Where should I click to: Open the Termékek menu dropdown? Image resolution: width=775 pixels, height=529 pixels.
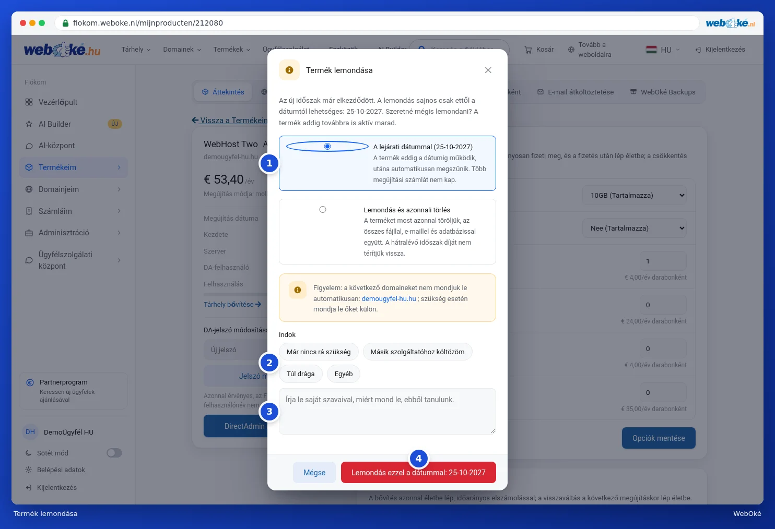pyautogui.click(x=232, y=50)
